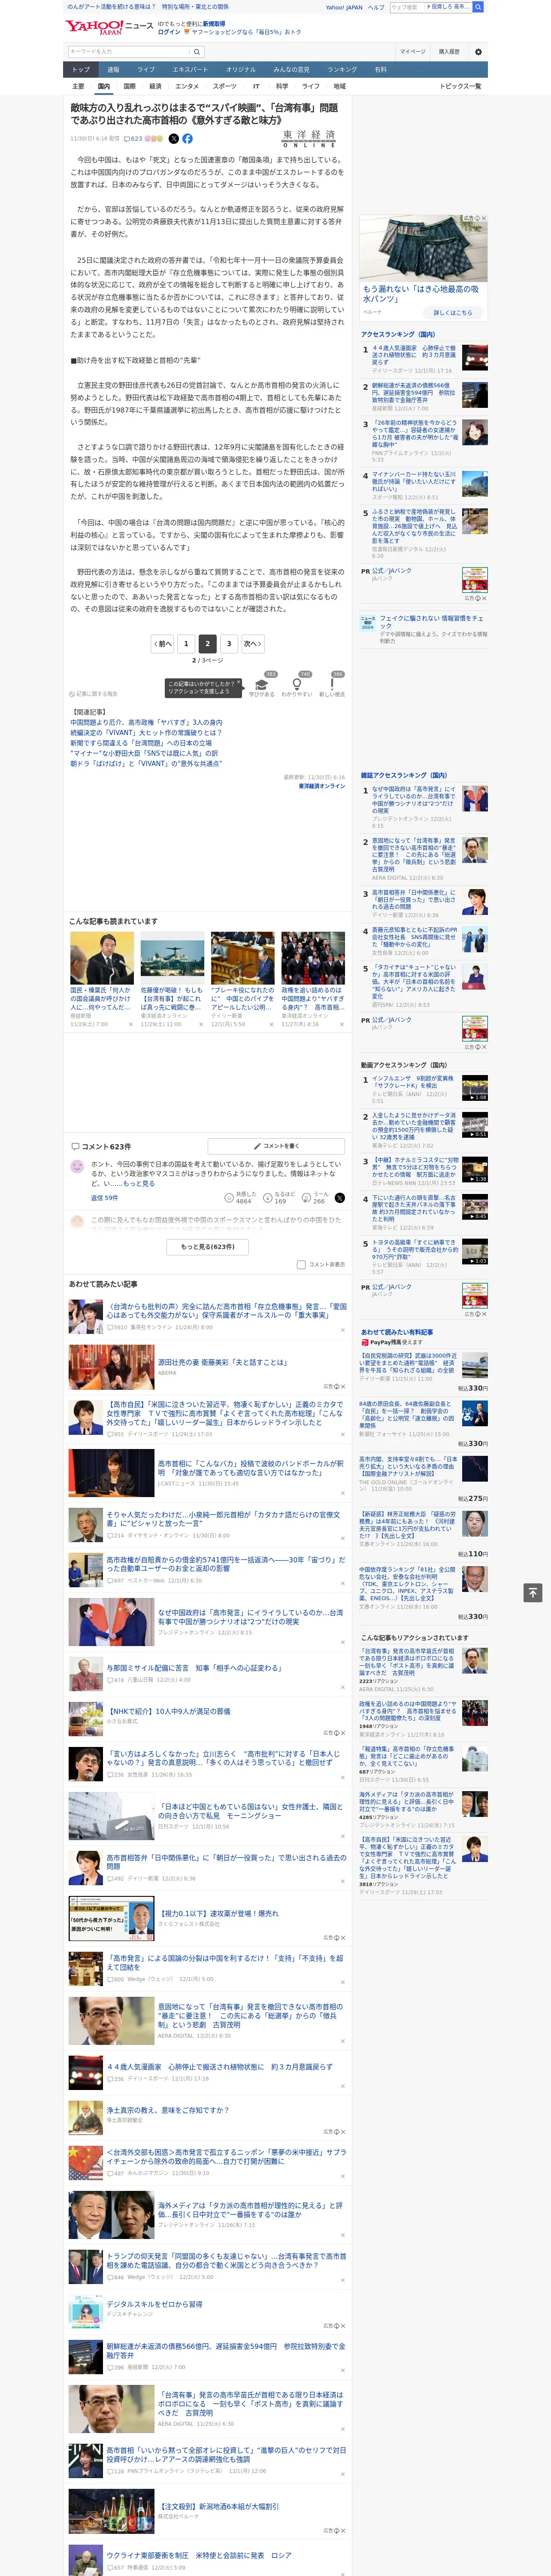
Task: Select ランキング tab
Action: 343,69
